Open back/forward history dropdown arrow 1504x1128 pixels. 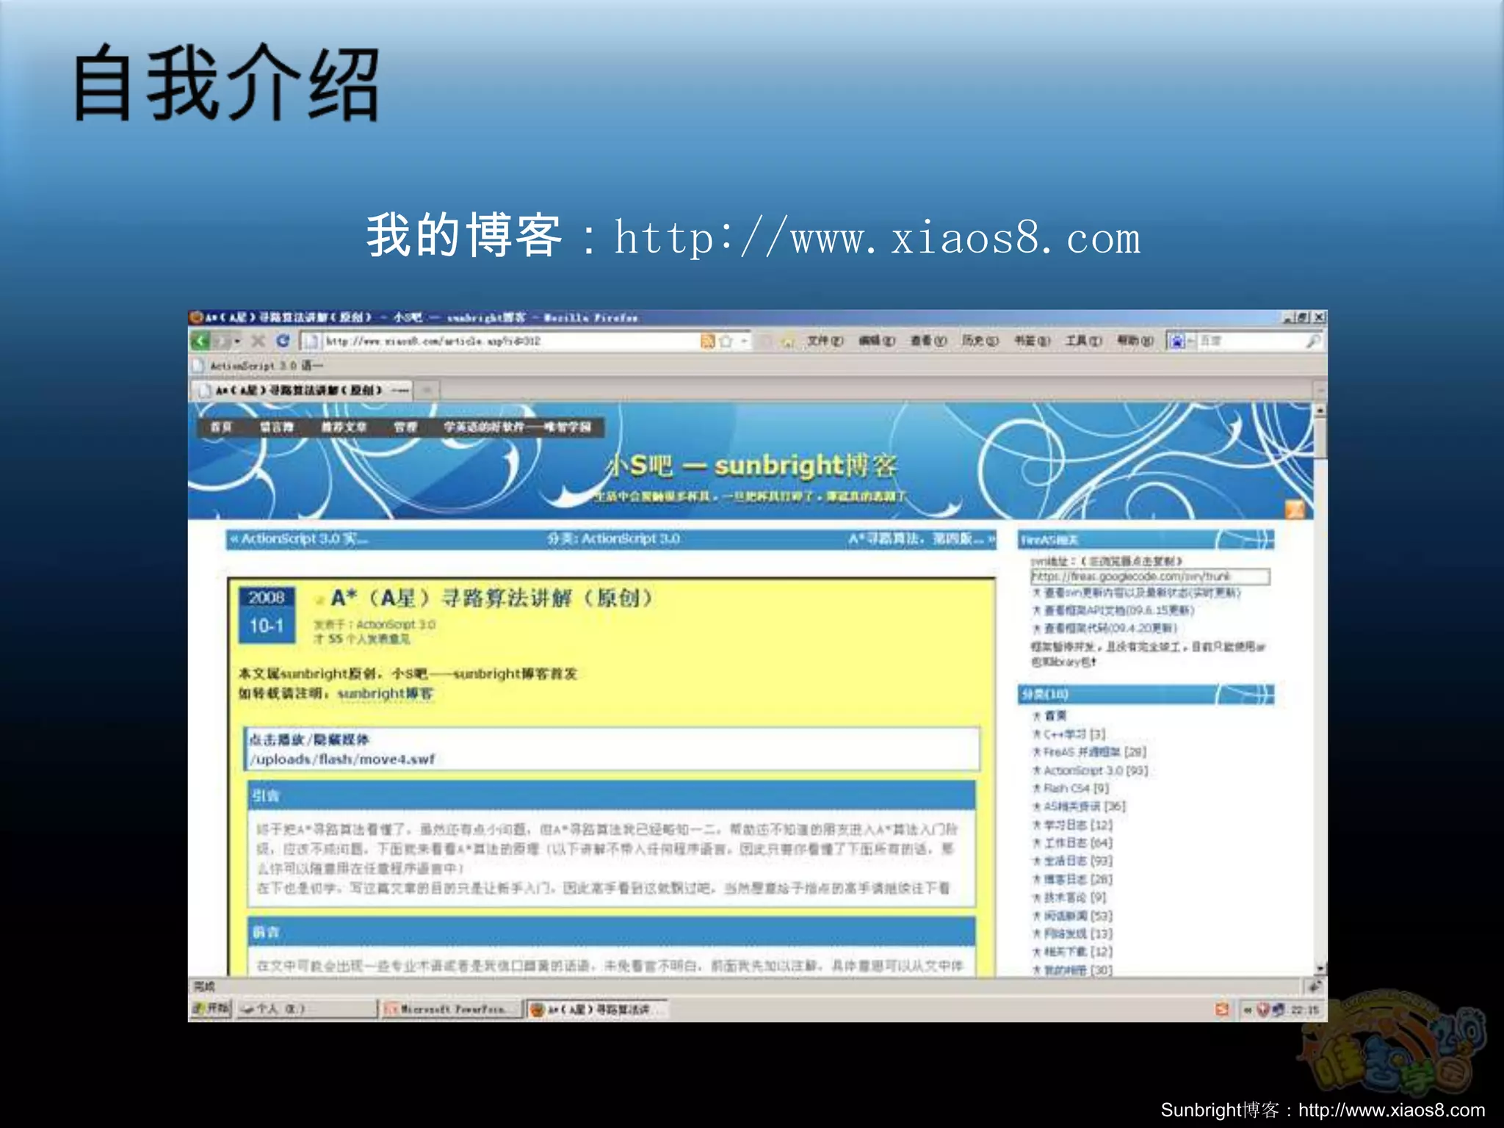pos(237,341)
